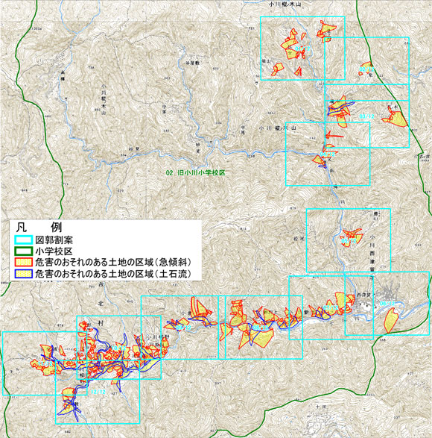Select the 09/12 sheet label
The width and height of the screenshot is (432, 438).
183,327
